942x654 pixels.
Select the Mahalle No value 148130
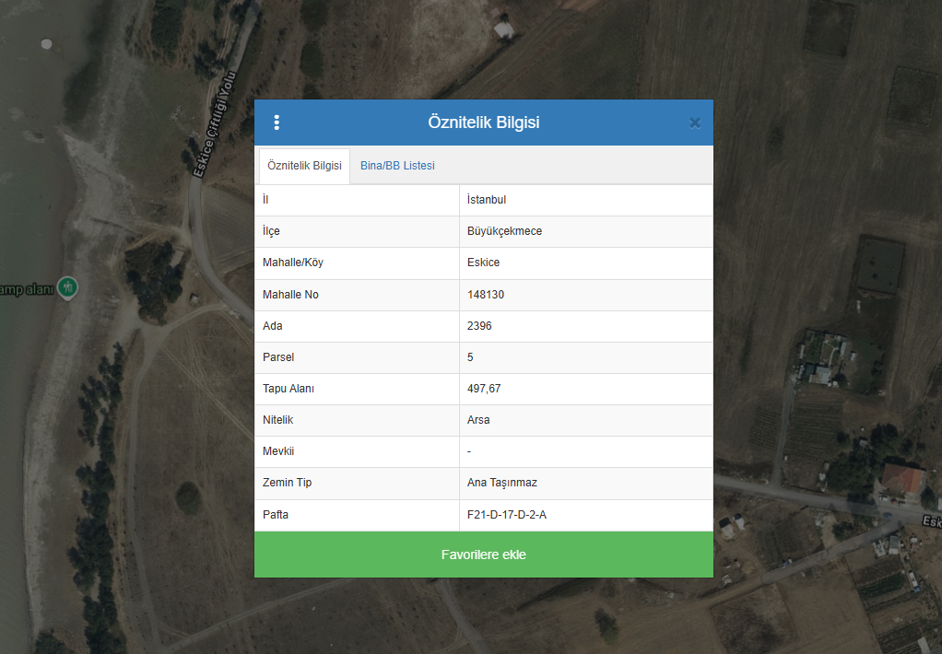pyautogui.click(x=486, y=295)
